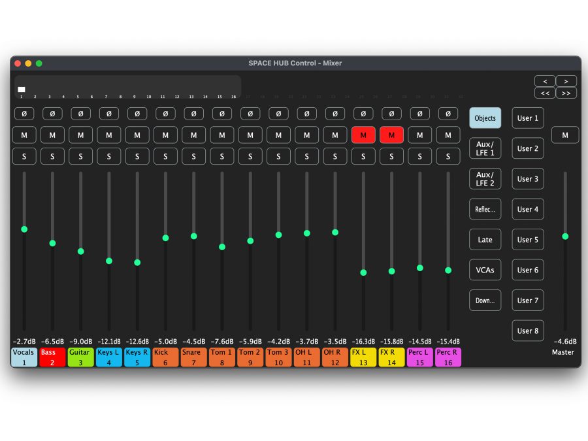Unmute the muted FX L channel
This screenshot has height=441, width=588.
pyautogui.click(x=363, y=135)
